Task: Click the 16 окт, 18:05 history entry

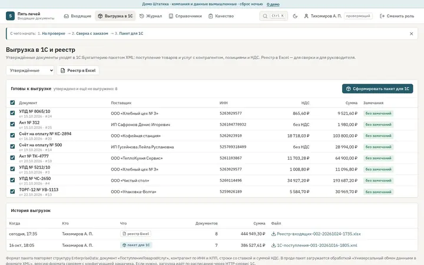Action: (22, 245)
